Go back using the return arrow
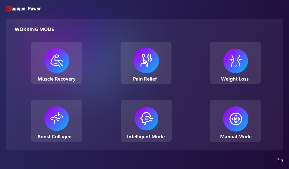Image resolution: width=289 pixels, height=169 pixels. 280,160
